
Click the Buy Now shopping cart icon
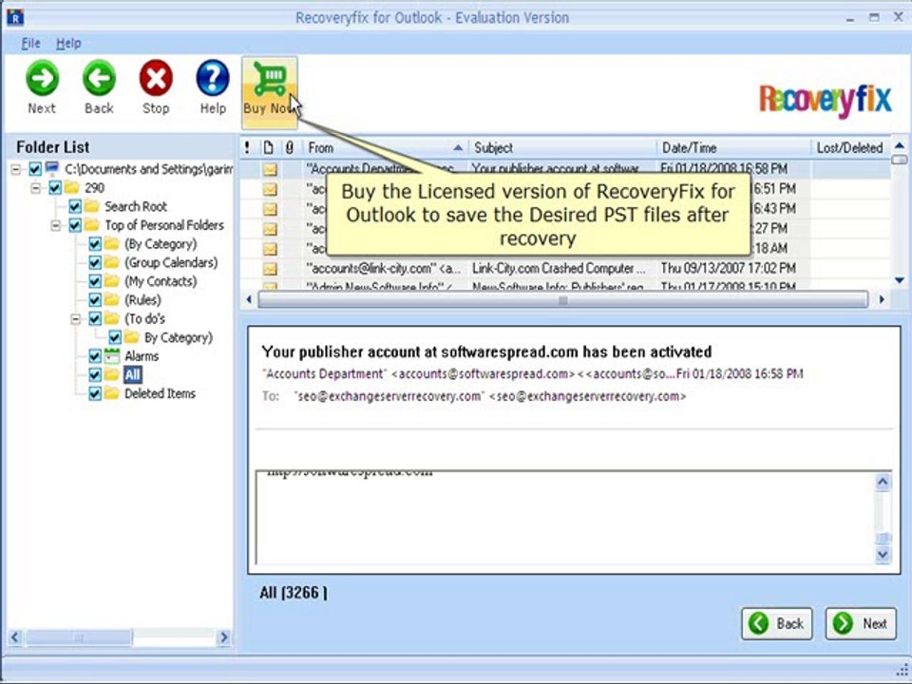pyautogui.click(x=269, y=79)
